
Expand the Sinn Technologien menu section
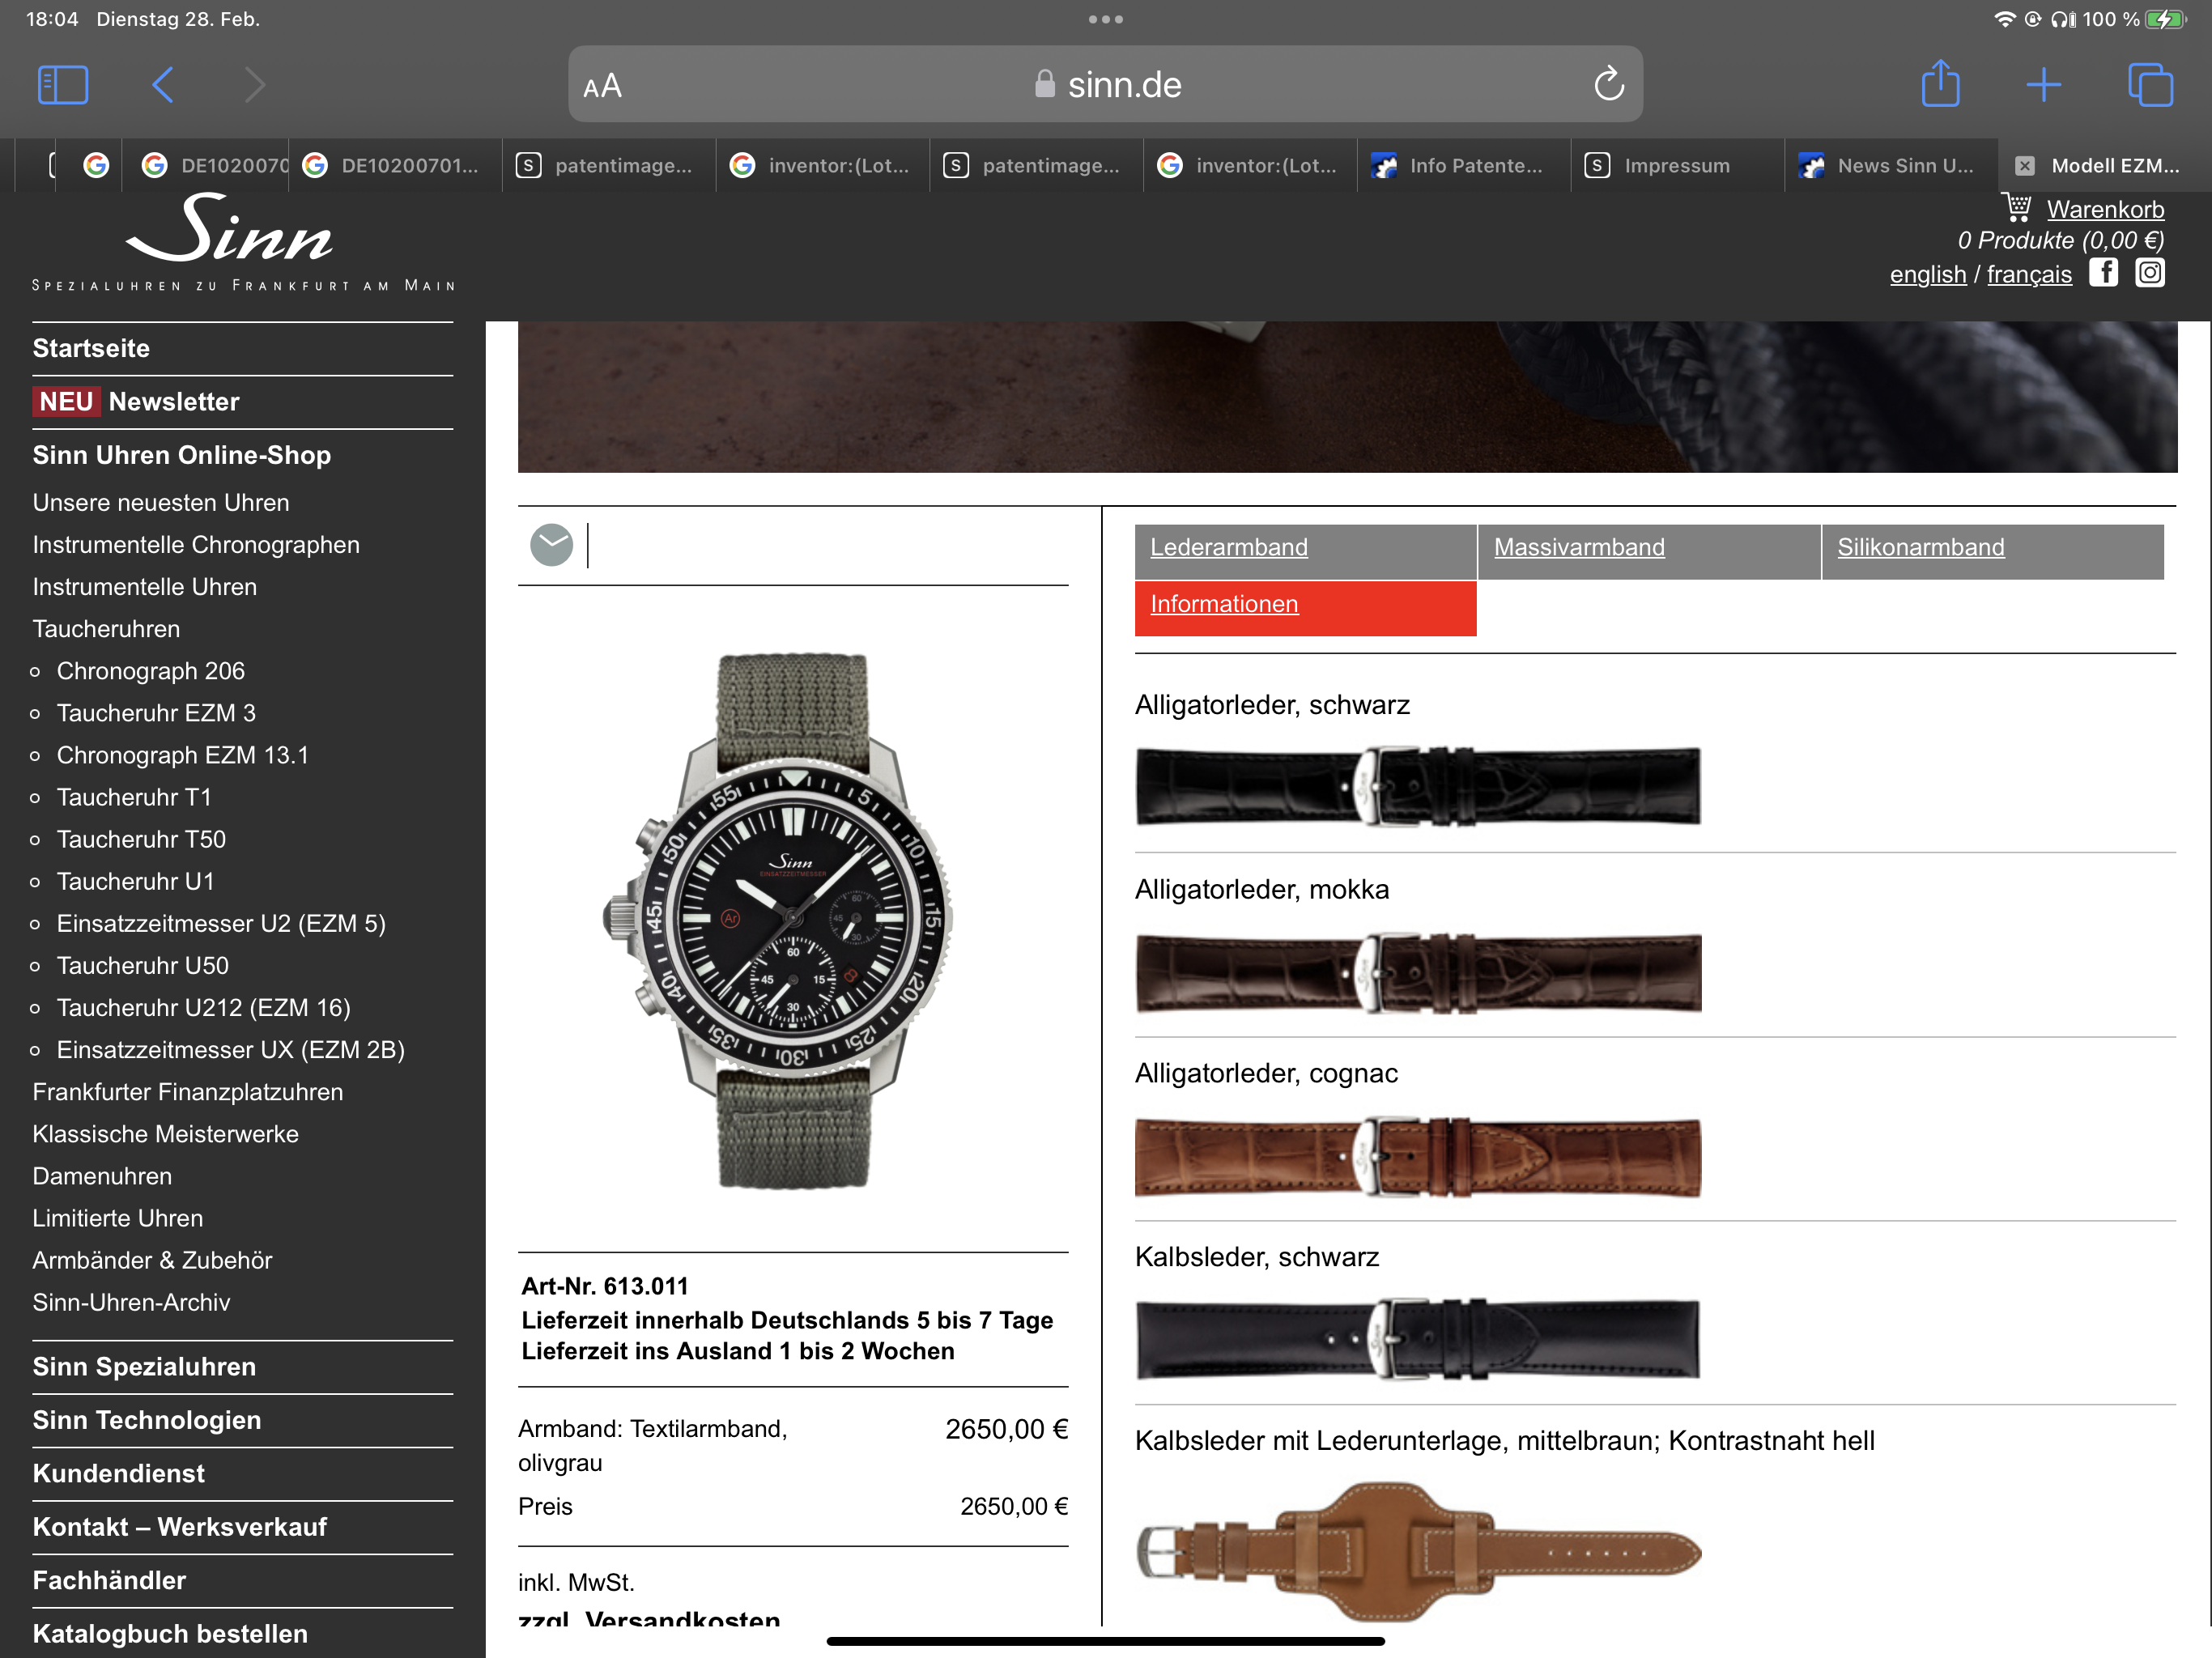click(x=146, y=1420)
